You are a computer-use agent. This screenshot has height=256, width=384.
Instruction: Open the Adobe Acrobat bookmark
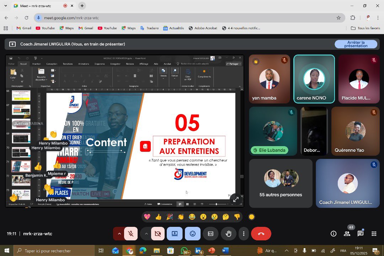coord(203,28)
